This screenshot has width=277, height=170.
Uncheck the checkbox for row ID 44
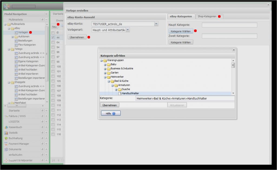[x=53, y=37]
